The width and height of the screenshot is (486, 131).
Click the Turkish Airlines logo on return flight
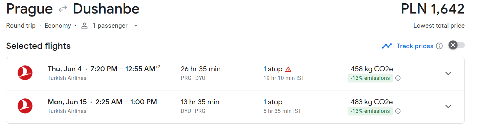click(x=25, y=106)
